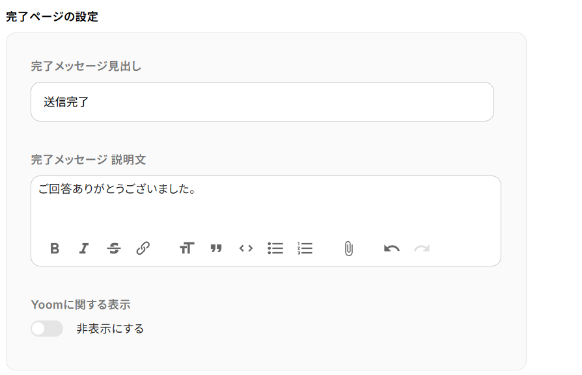Click the 完了メッセージ 説明文 label
This screenshot has width=582, height=375.
89,160
